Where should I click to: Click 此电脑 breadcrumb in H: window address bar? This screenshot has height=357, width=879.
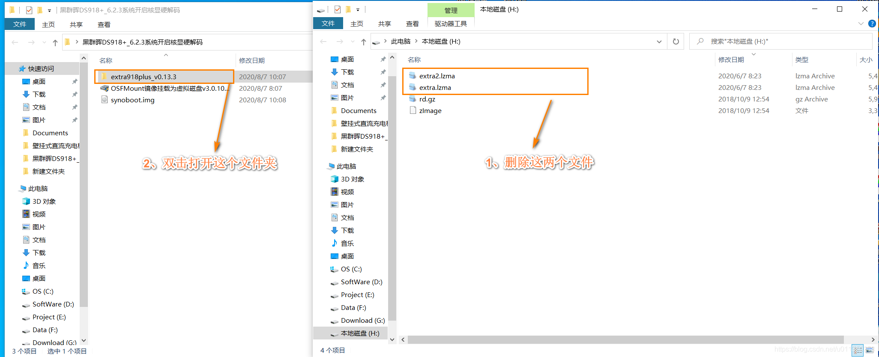pos(401,41)
